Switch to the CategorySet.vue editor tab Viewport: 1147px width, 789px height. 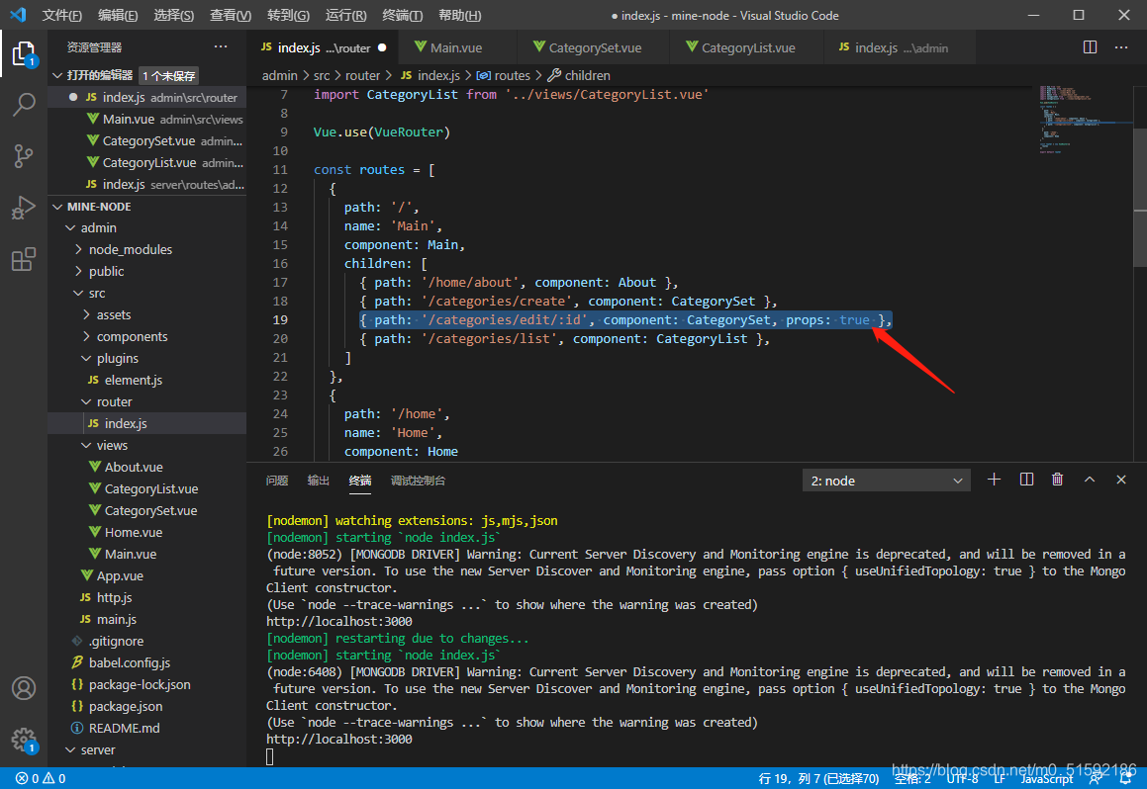tap(594, 47)
